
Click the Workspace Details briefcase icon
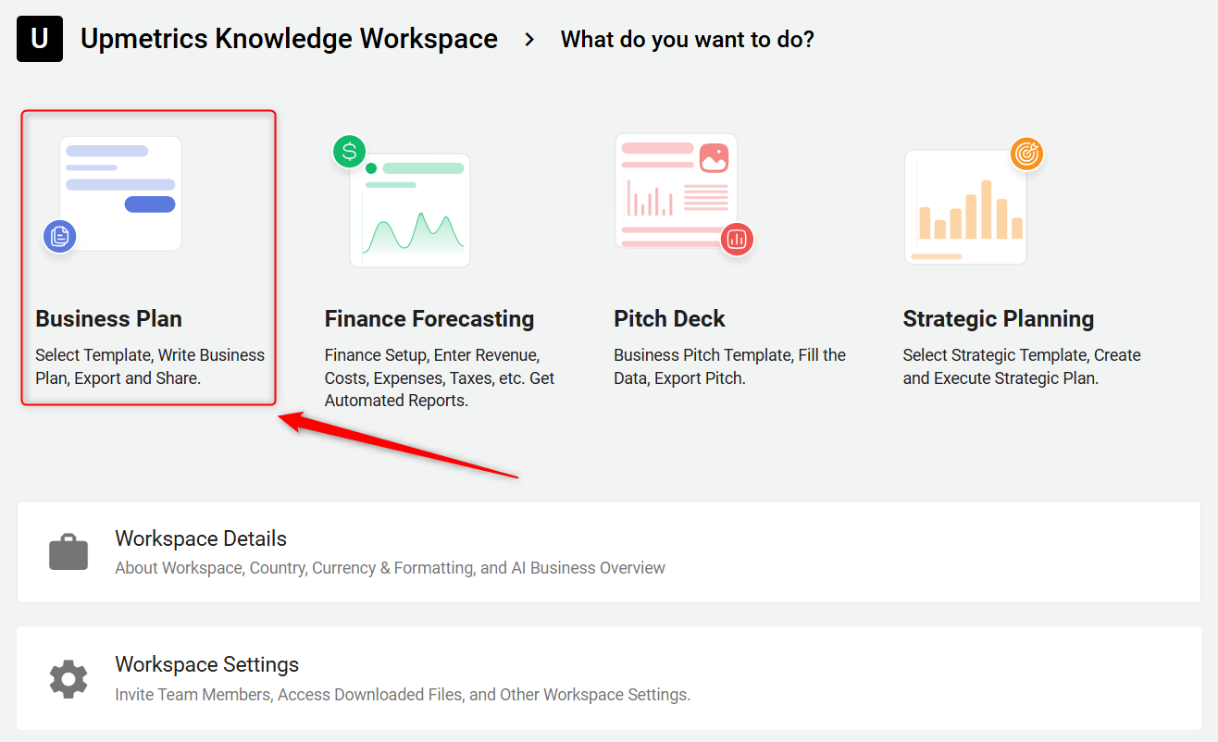click(x=68, y=552)
